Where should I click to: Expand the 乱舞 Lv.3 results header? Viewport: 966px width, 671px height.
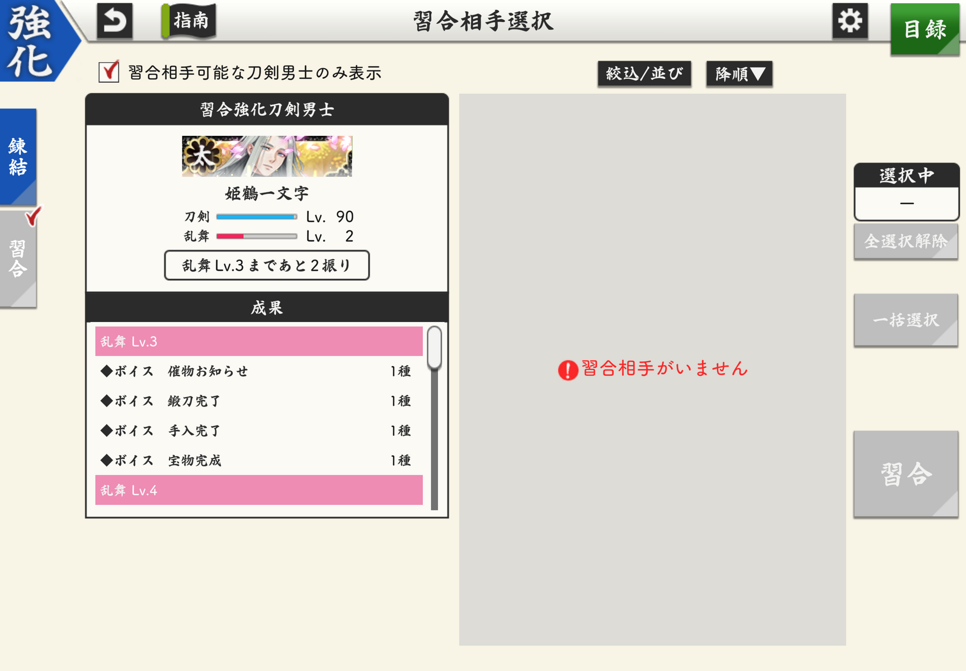point(259,341)
